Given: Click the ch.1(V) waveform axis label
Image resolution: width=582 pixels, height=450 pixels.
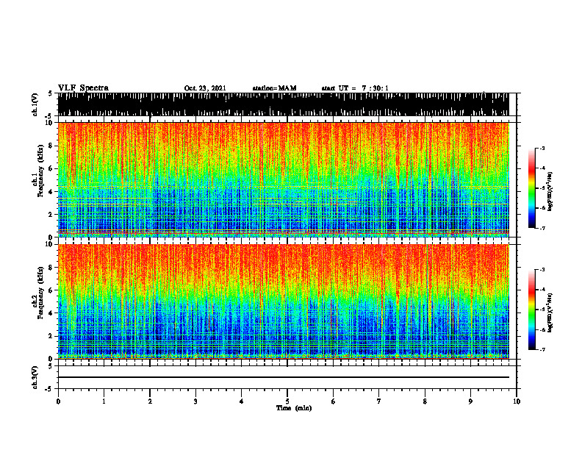Looking at the screenshot, I should [35, 104].
